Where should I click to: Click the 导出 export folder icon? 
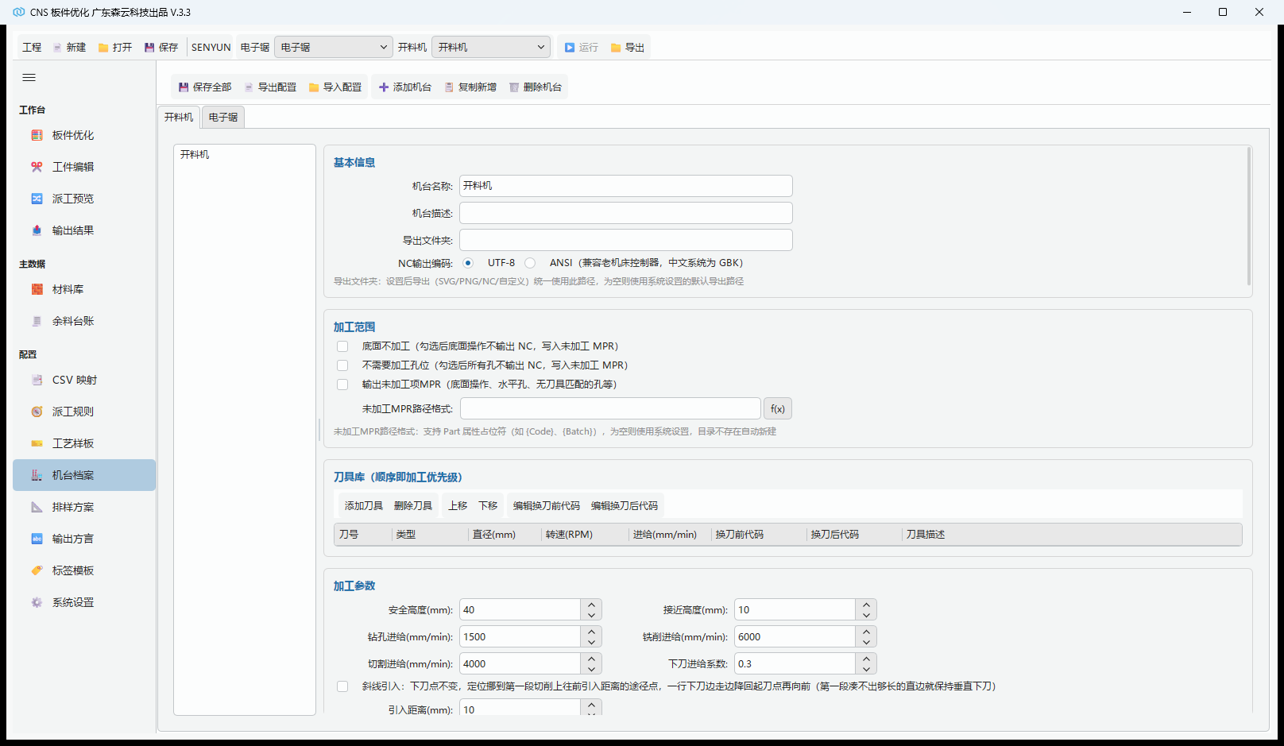click(616, 48)
